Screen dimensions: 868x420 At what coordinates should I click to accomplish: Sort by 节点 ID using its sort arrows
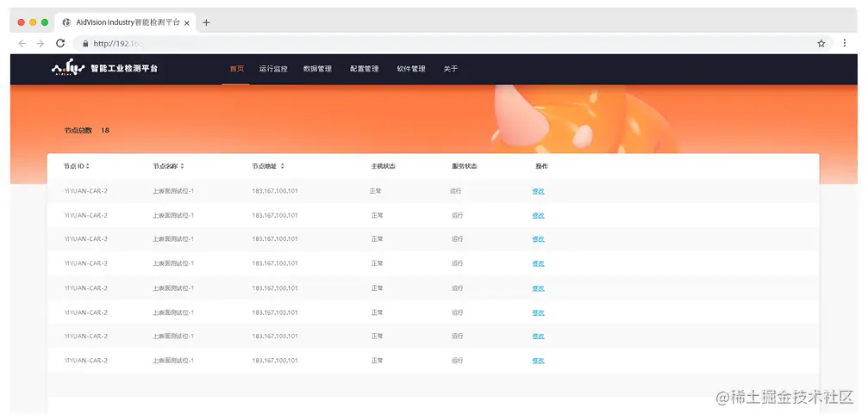(x=87, y=166)
